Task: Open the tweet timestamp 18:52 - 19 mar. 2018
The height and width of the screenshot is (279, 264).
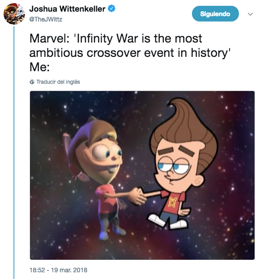Action: [x=58, y=270]
